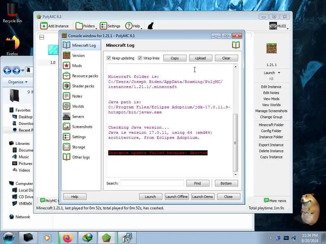326x244 pixels.
Task: Click Edit Notes in right panel
Action: click(x=271, y=93)
